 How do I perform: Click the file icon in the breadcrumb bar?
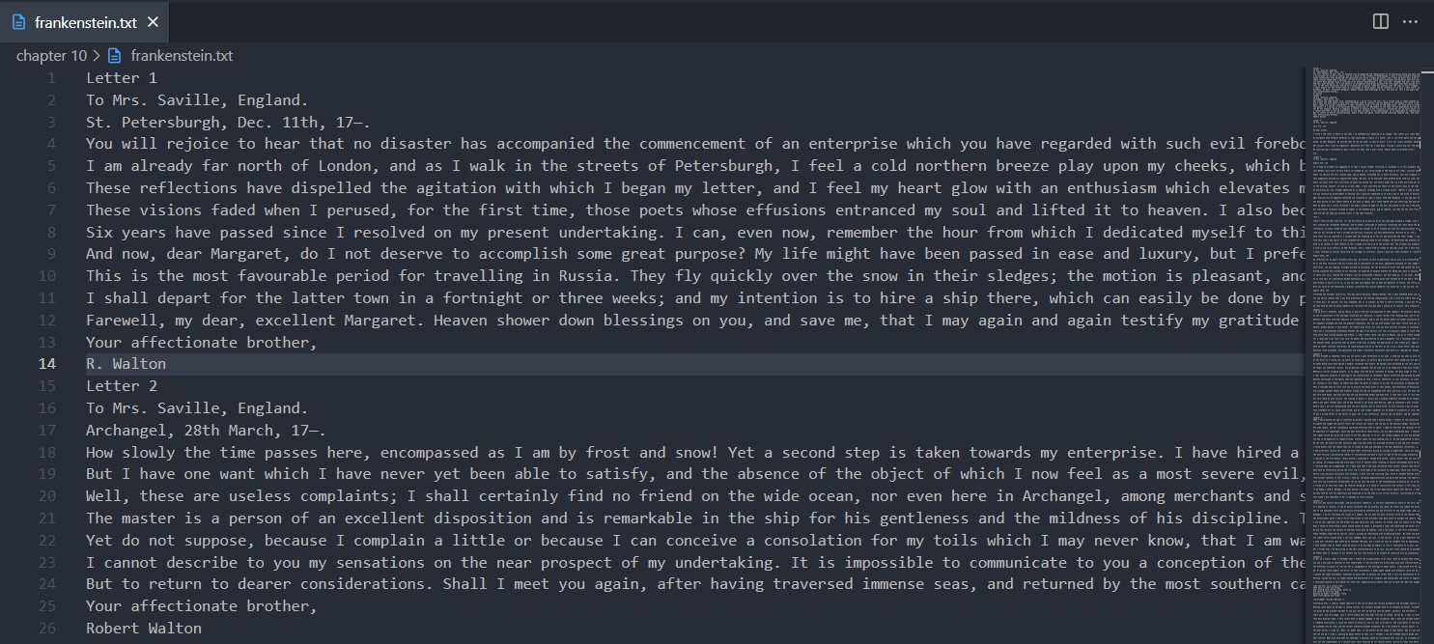click(x=115, y=56)
